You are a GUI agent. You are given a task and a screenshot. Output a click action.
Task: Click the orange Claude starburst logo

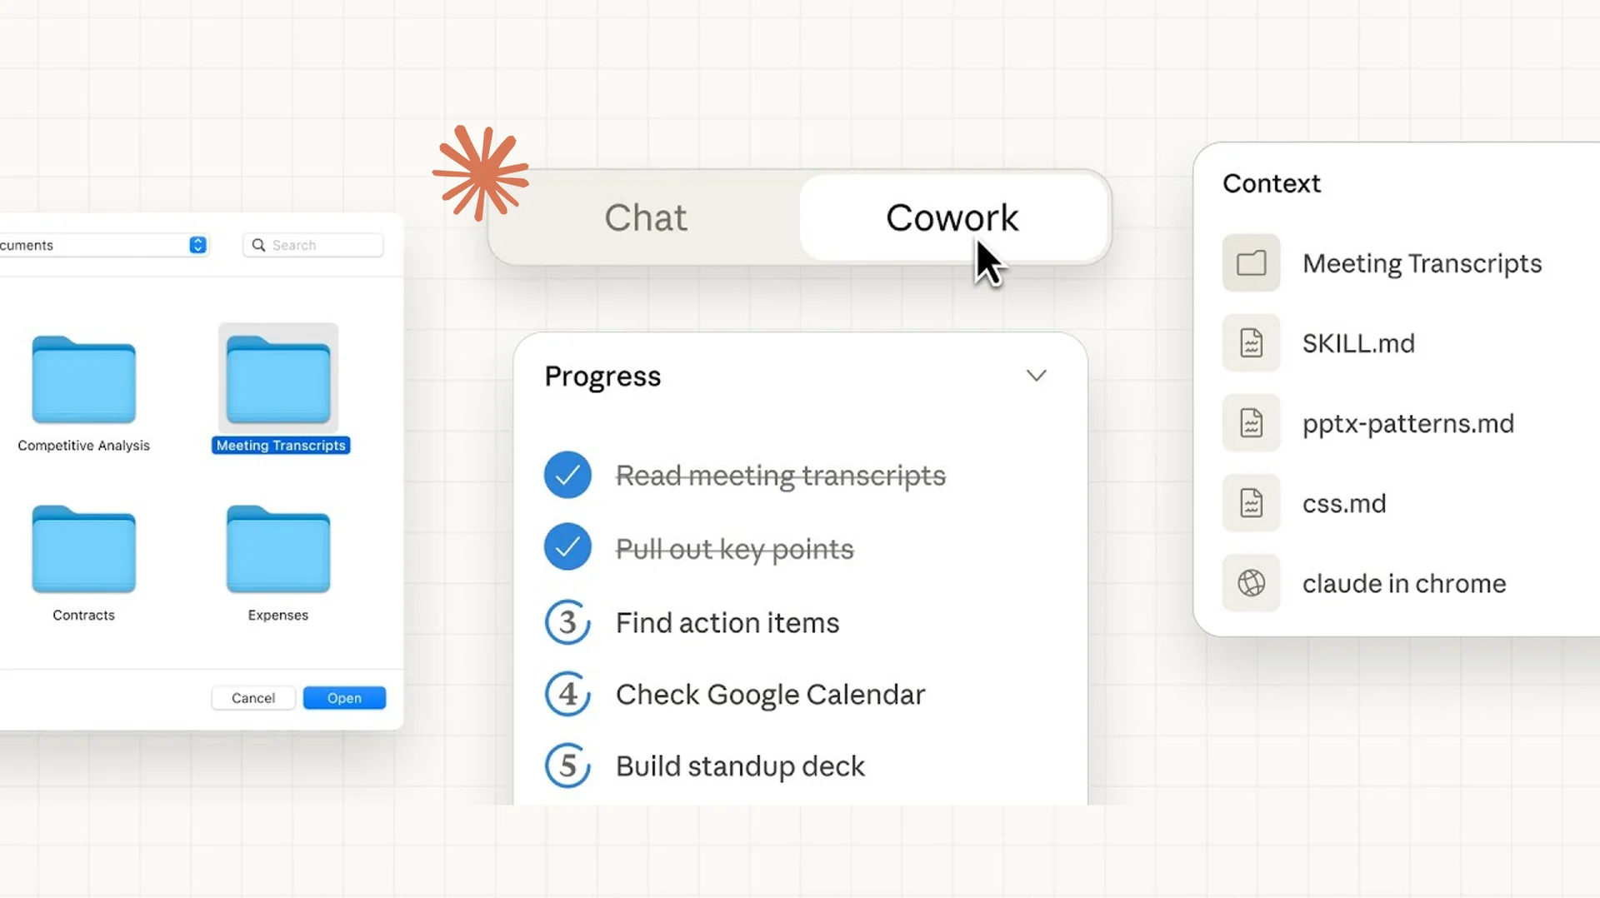click(481, 173)
